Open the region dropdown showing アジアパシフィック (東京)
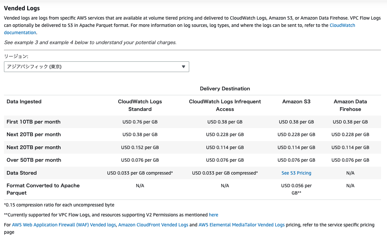The width and height of the screenshot is (387, 240). click(96, 67)
